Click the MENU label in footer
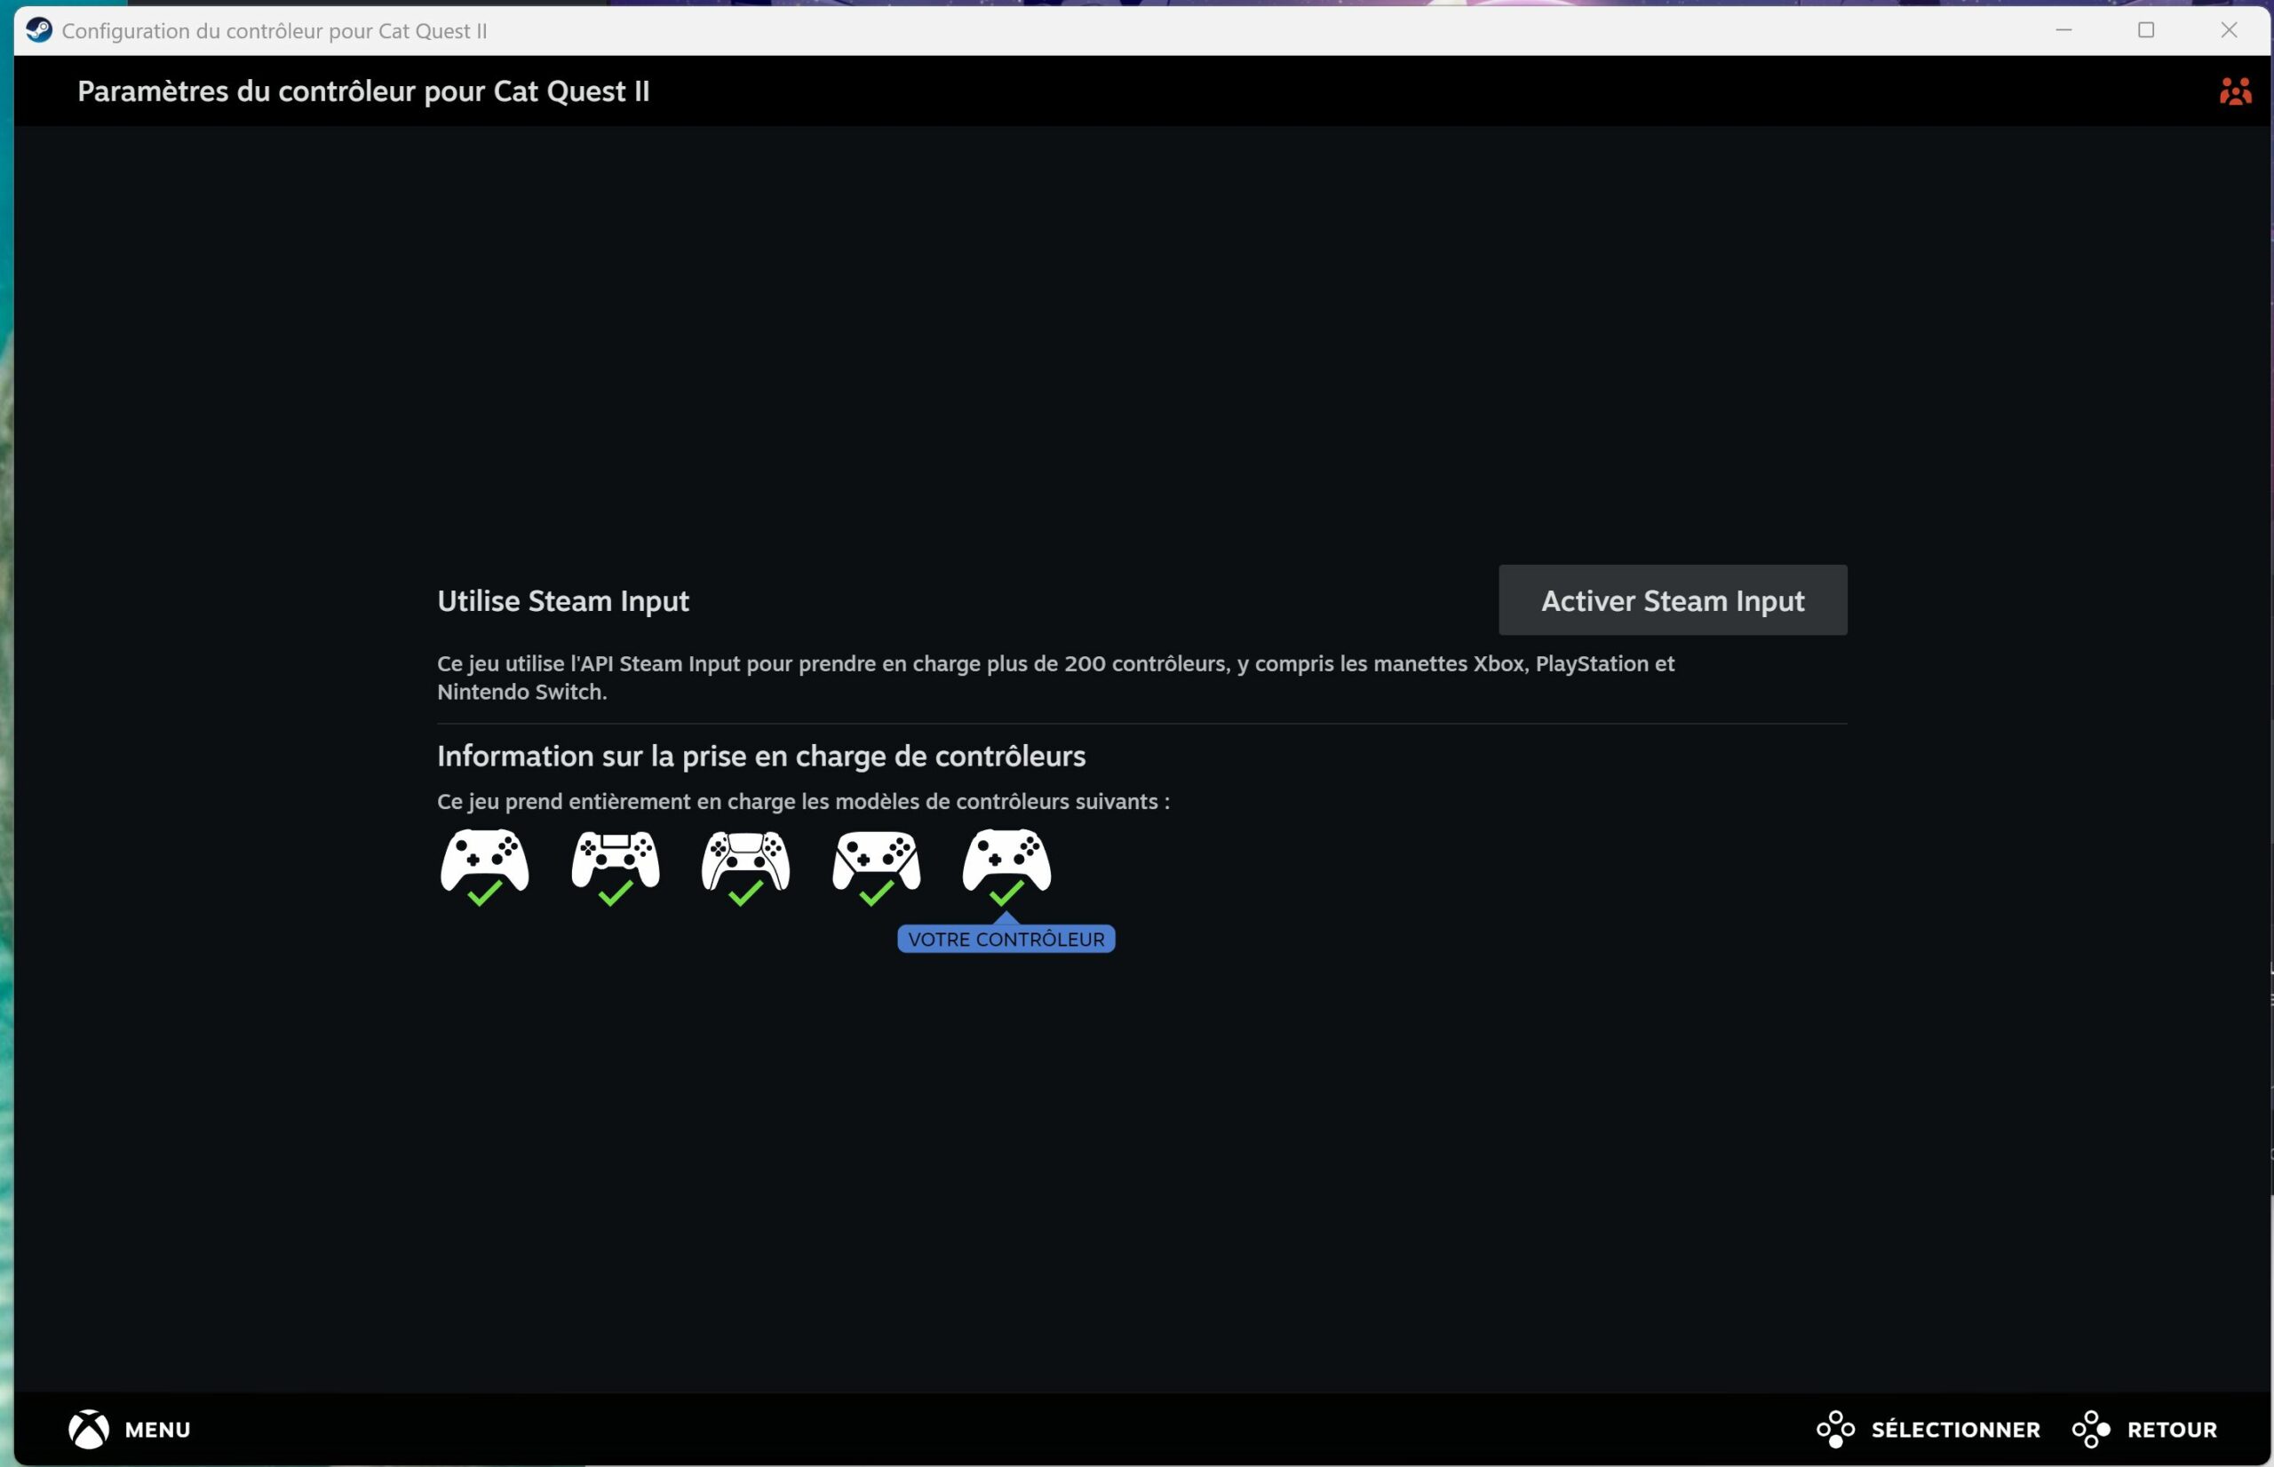 [x=157, y=1430]
